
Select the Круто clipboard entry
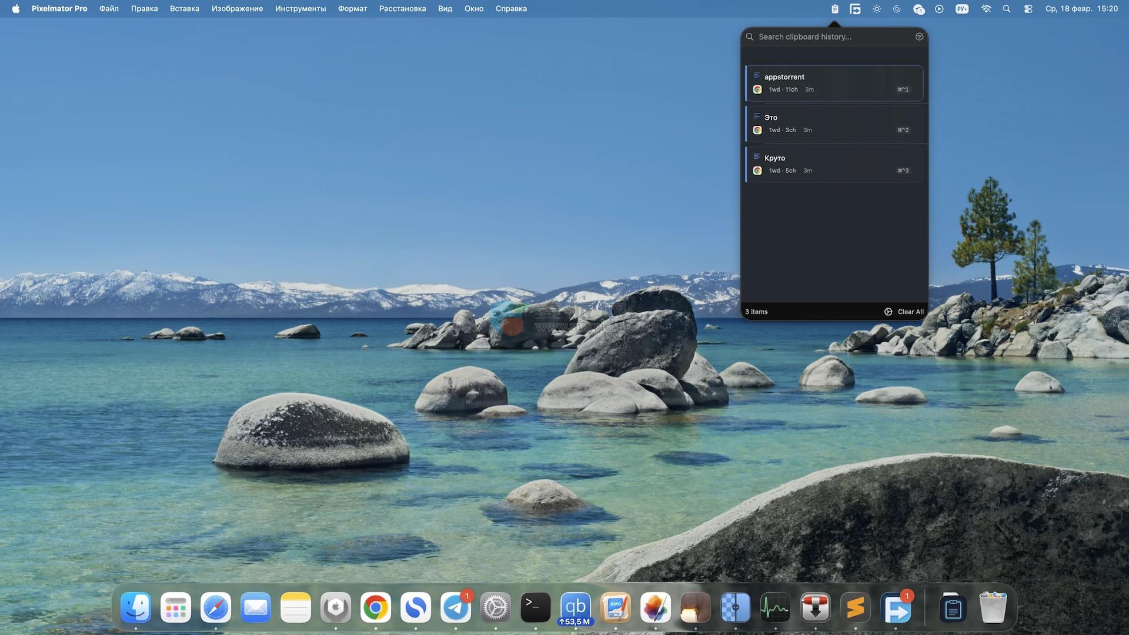pos(834,164)
